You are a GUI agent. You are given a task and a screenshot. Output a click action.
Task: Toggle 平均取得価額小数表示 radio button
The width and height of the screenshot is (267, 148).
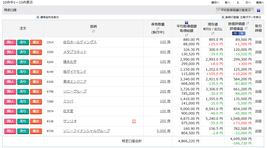tap(219, 10)
